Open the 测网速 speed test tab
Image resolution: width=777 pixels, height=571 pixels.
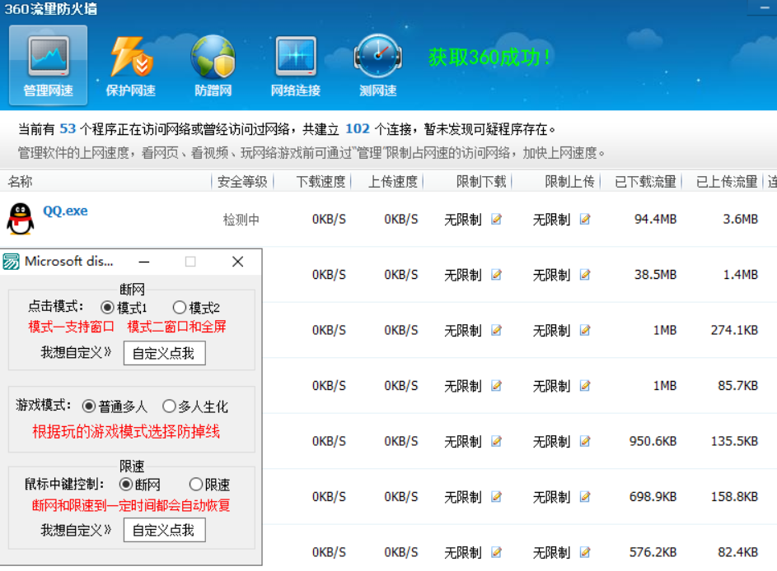(x=378, y=65)
